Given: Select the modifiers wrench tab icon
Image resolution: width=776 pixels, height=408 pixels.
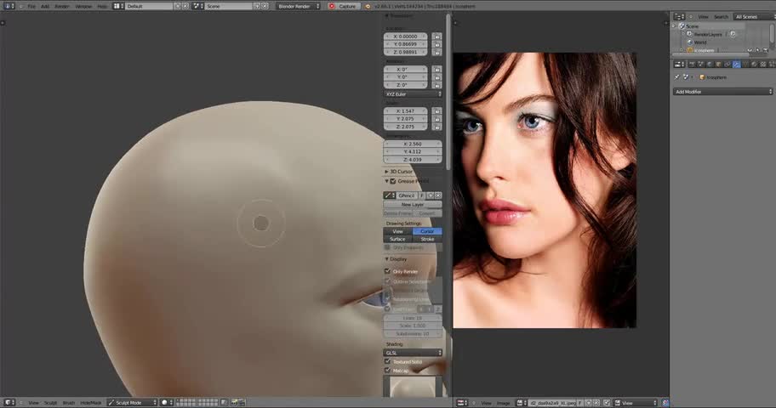Looking at the screenshot, I should click(x=737, y=64).
